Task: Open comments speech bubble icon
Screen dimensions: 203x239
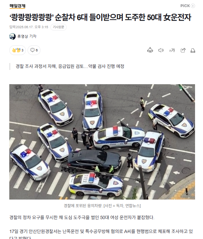Action: tap(32, 50)
